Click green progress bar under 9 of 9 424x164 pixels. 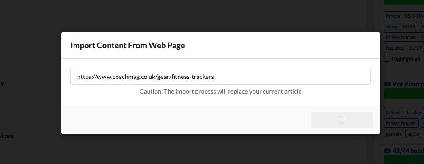(x=404, y=94)
